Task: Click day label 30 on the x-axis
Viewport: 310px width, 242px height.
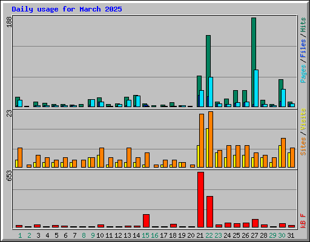Action: pyautogui.click(x=282, y=235)
